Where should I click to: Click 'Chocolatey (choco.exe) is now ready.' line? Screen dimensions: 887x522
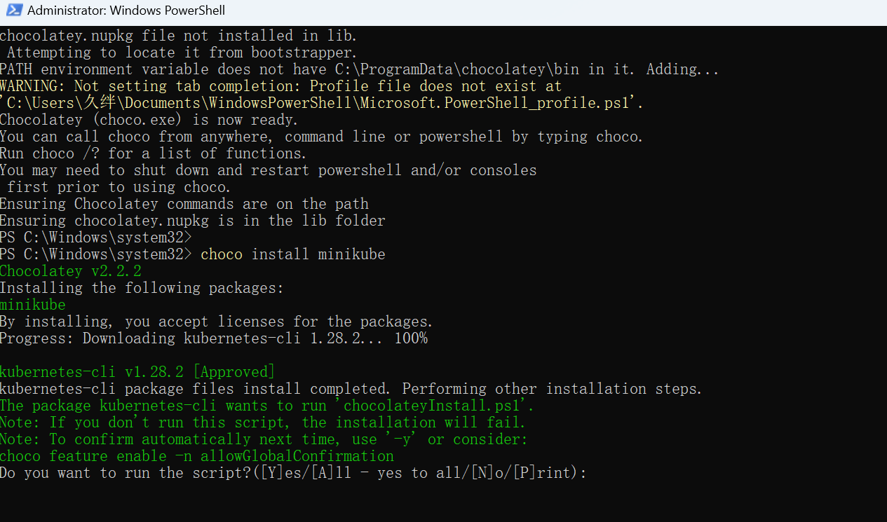pos(149,120)
